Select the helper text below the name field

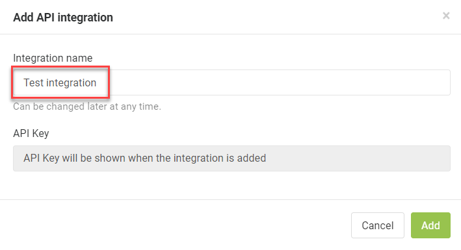[x=87, y=106]
